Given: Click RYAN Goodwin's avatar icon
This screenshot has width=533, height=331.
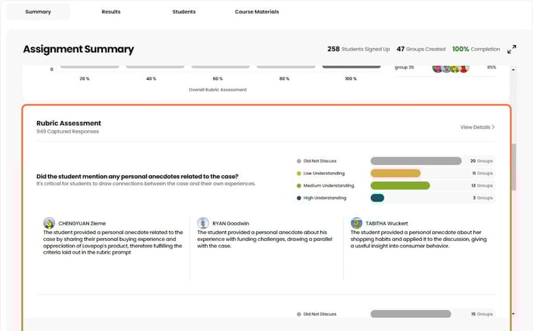Looking at the screenshot, I should 203,223.
